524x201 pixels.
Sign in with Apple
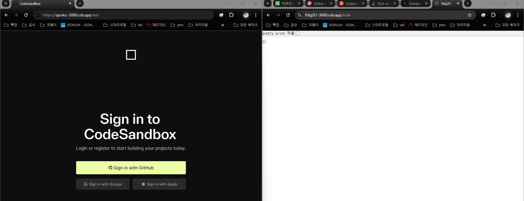159,184
